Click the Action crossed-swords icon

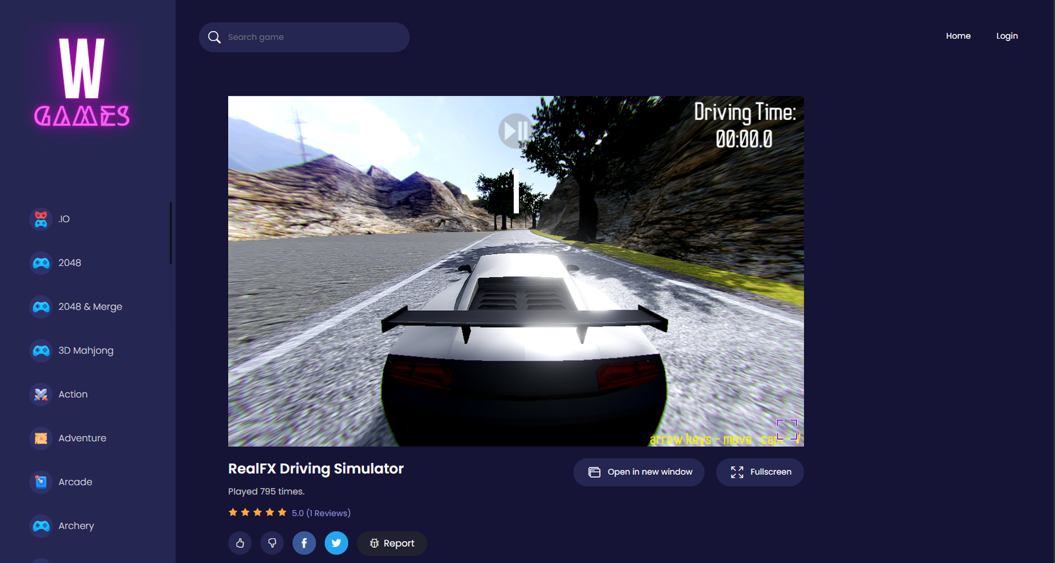pos(41,394)
